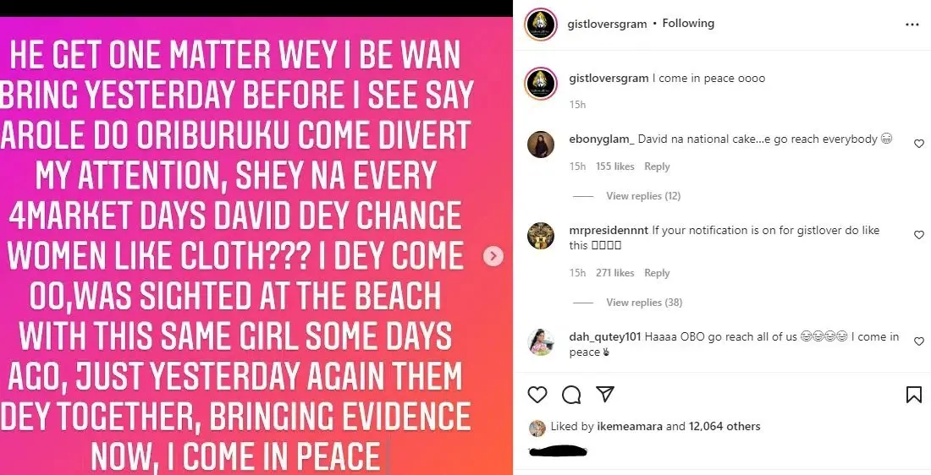Like ebonyglam_ comment with heart
This screenshot has height=475, width=931.
point(919,144)
